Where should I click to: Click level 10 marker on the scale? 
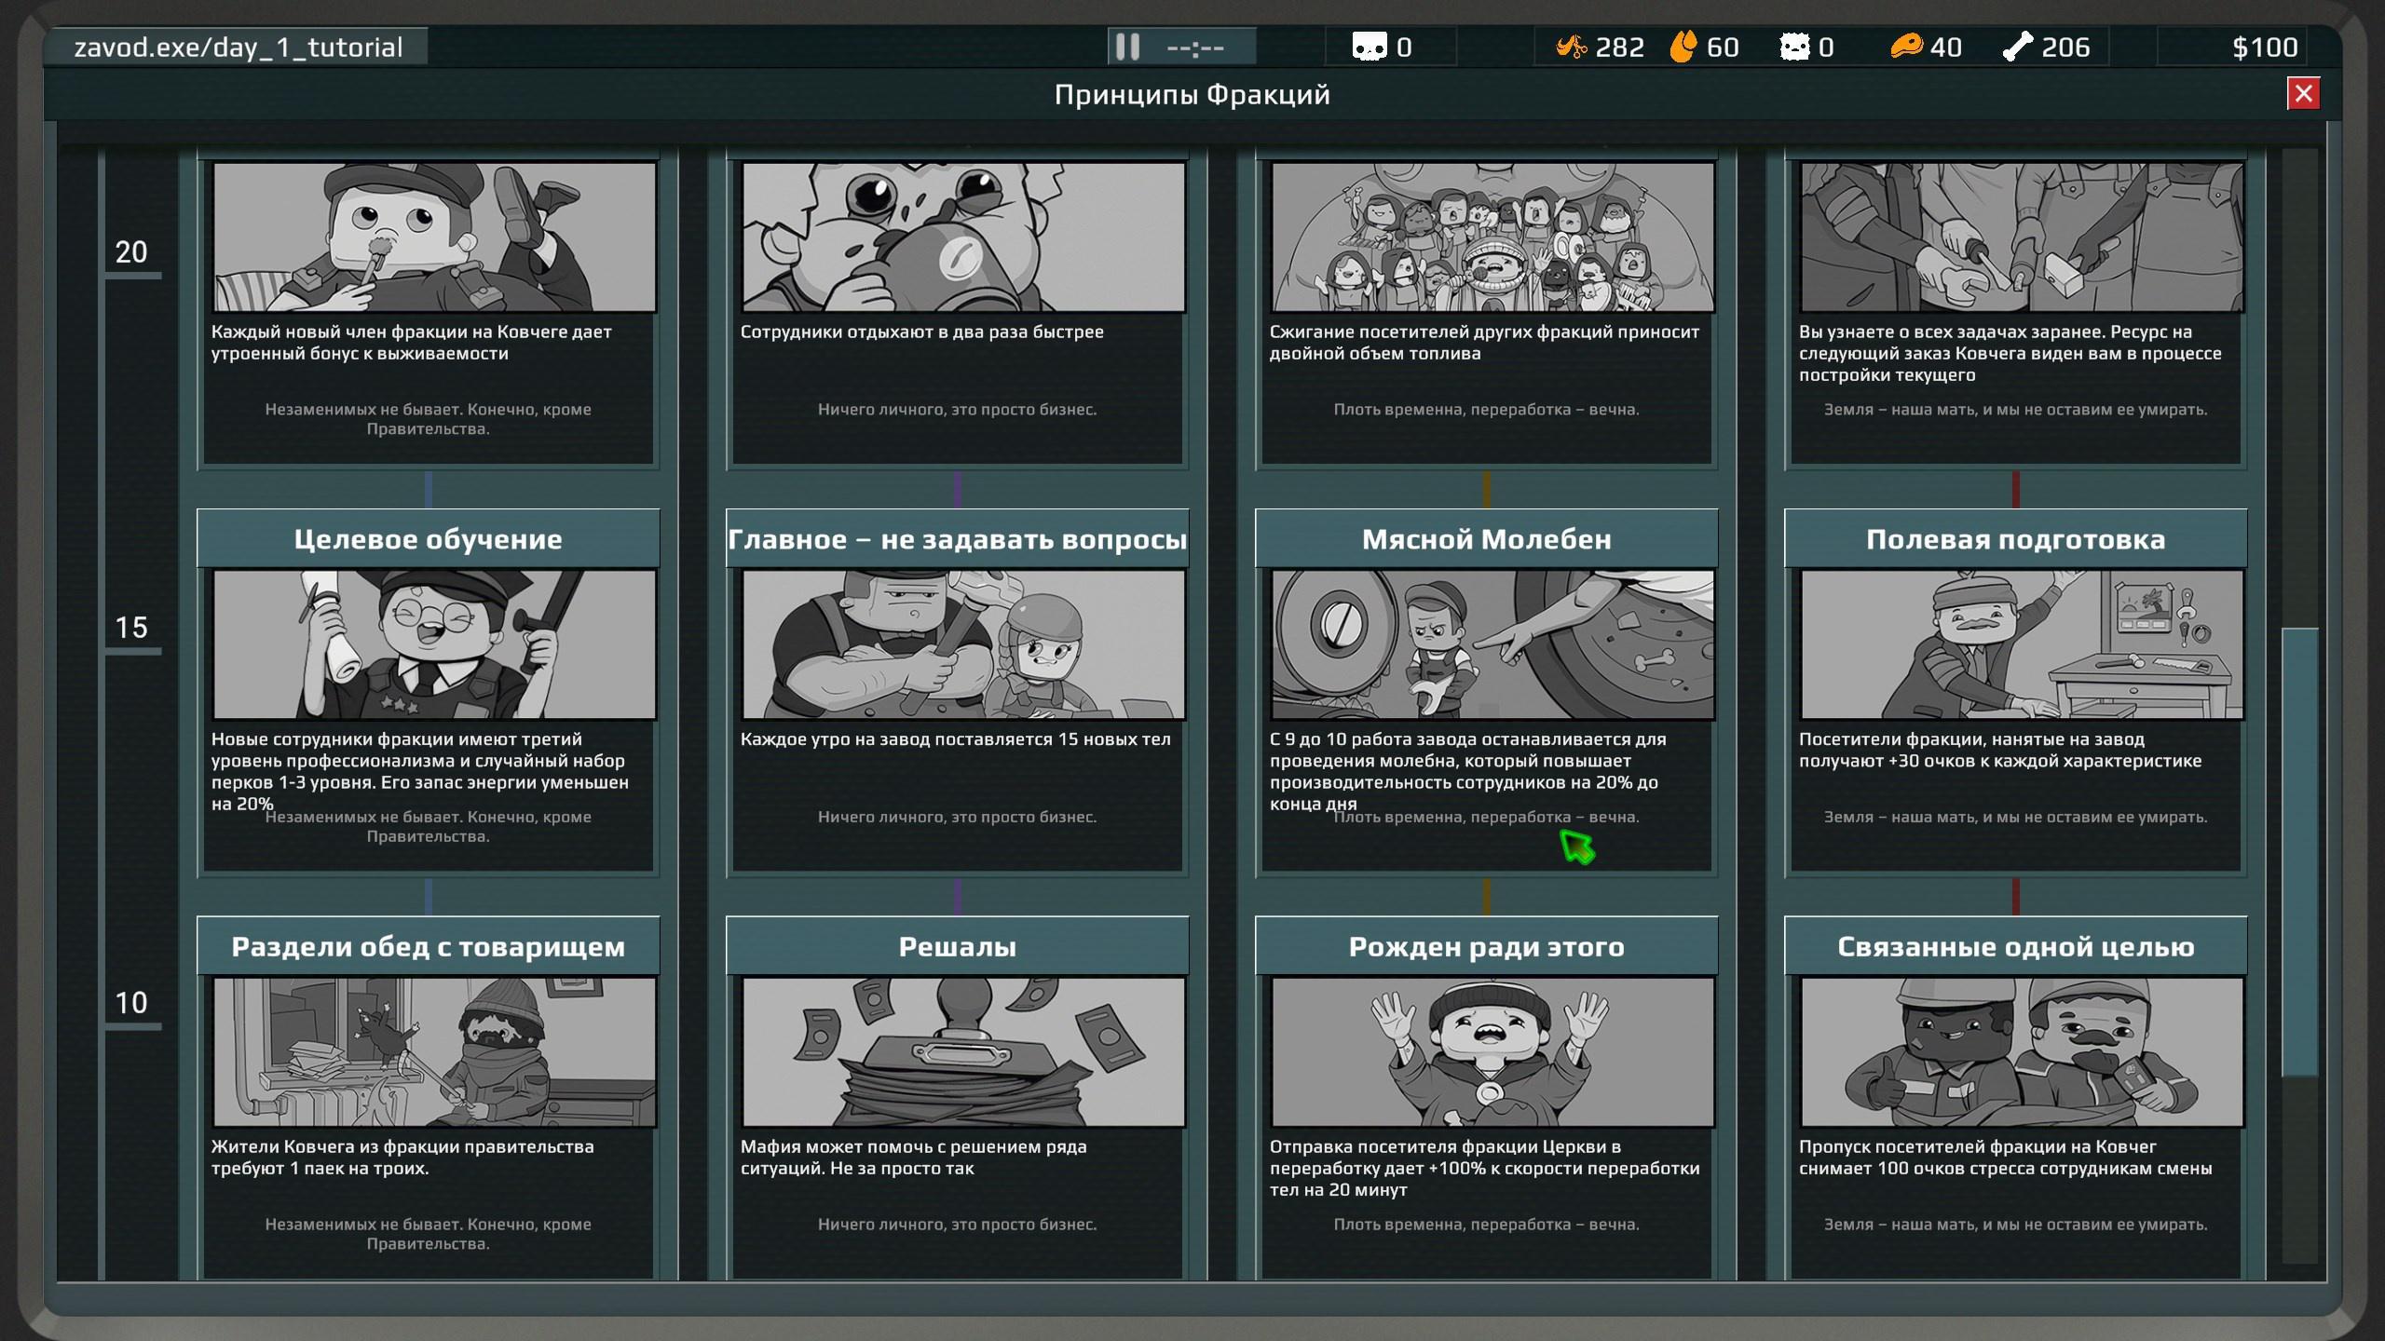coord(131,1003)
